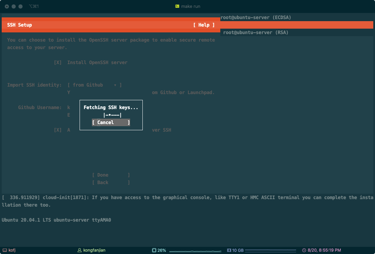The width and height of the screenshot is (375, 254).
Task: Open the Help menu in SSH Setup header
Action: (204, 25)
